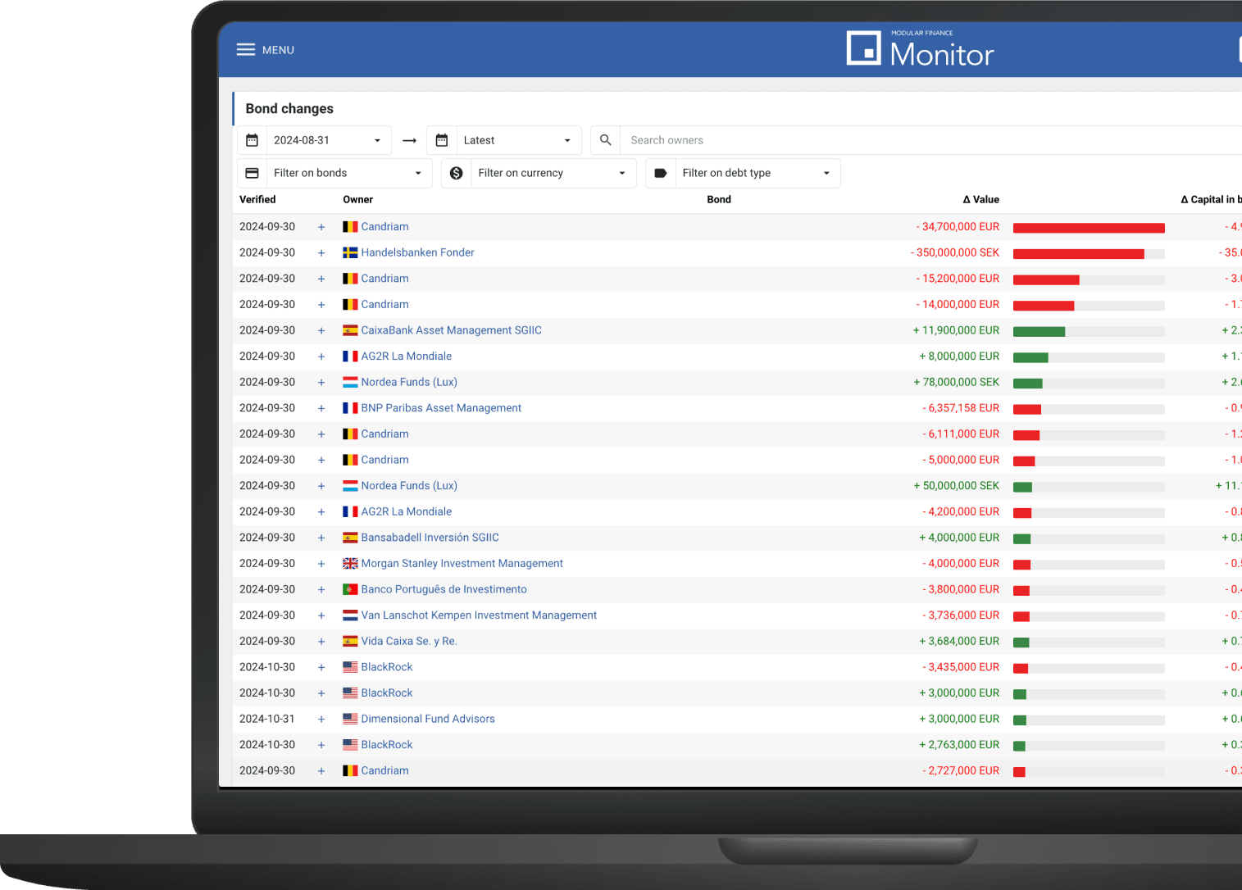Expand the CaixaBank Asset Management row
The image size is (1242, 890).
click(321, 331)
